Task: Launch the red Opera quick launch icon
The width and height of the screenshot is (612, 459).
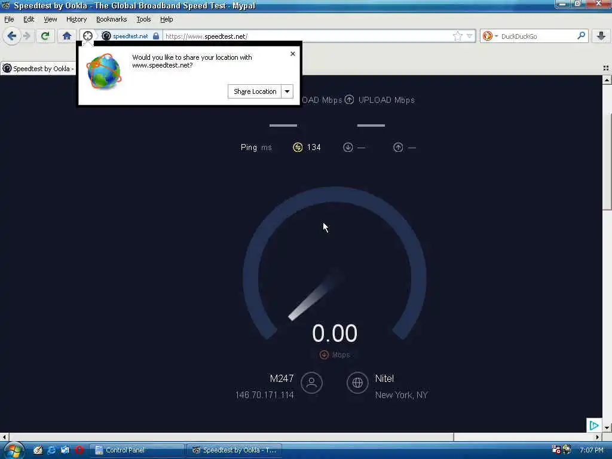Action: tap(79, 450)
